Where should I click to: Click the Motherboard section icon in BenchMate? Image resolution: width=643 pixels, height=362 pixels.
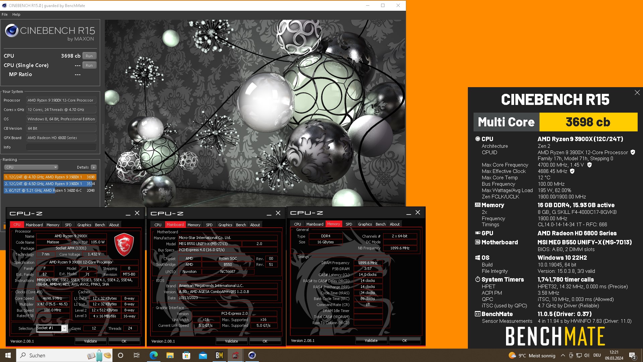click(478, 242)
